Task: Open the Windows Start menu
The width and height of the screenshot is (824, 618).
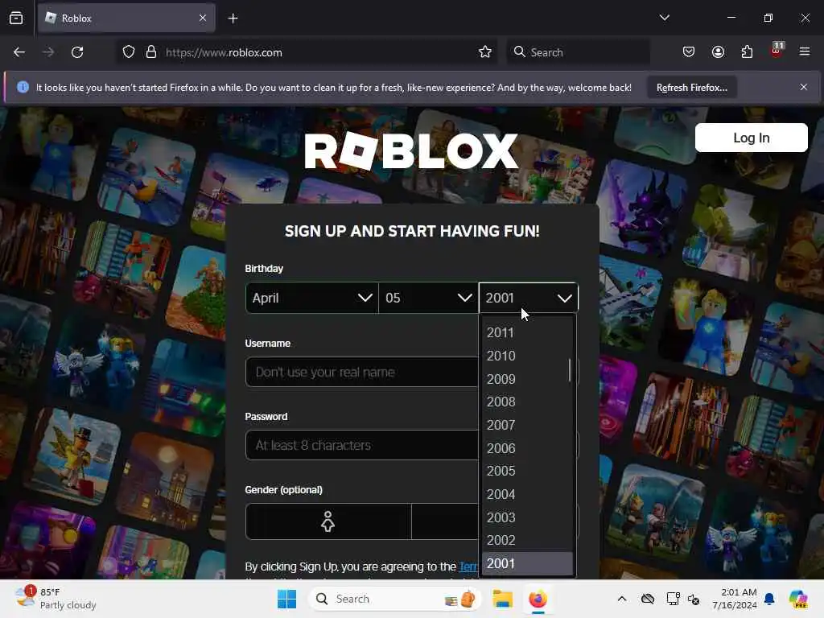Action: click(x=287, y=599)
